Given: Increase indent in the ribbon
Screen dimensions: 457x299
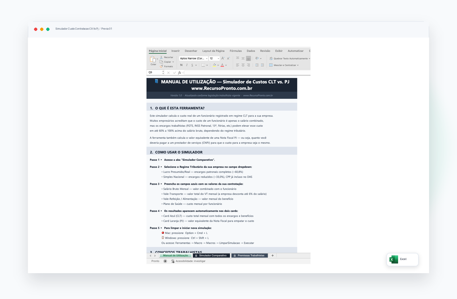Looking at the screenshot, I should pyautogui.click(x=262, y=65).
